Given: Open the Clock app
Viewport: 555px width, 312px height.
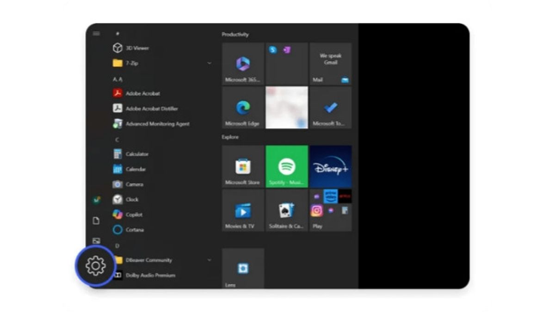Looking at the screenshot, I should tap(126, 200).
